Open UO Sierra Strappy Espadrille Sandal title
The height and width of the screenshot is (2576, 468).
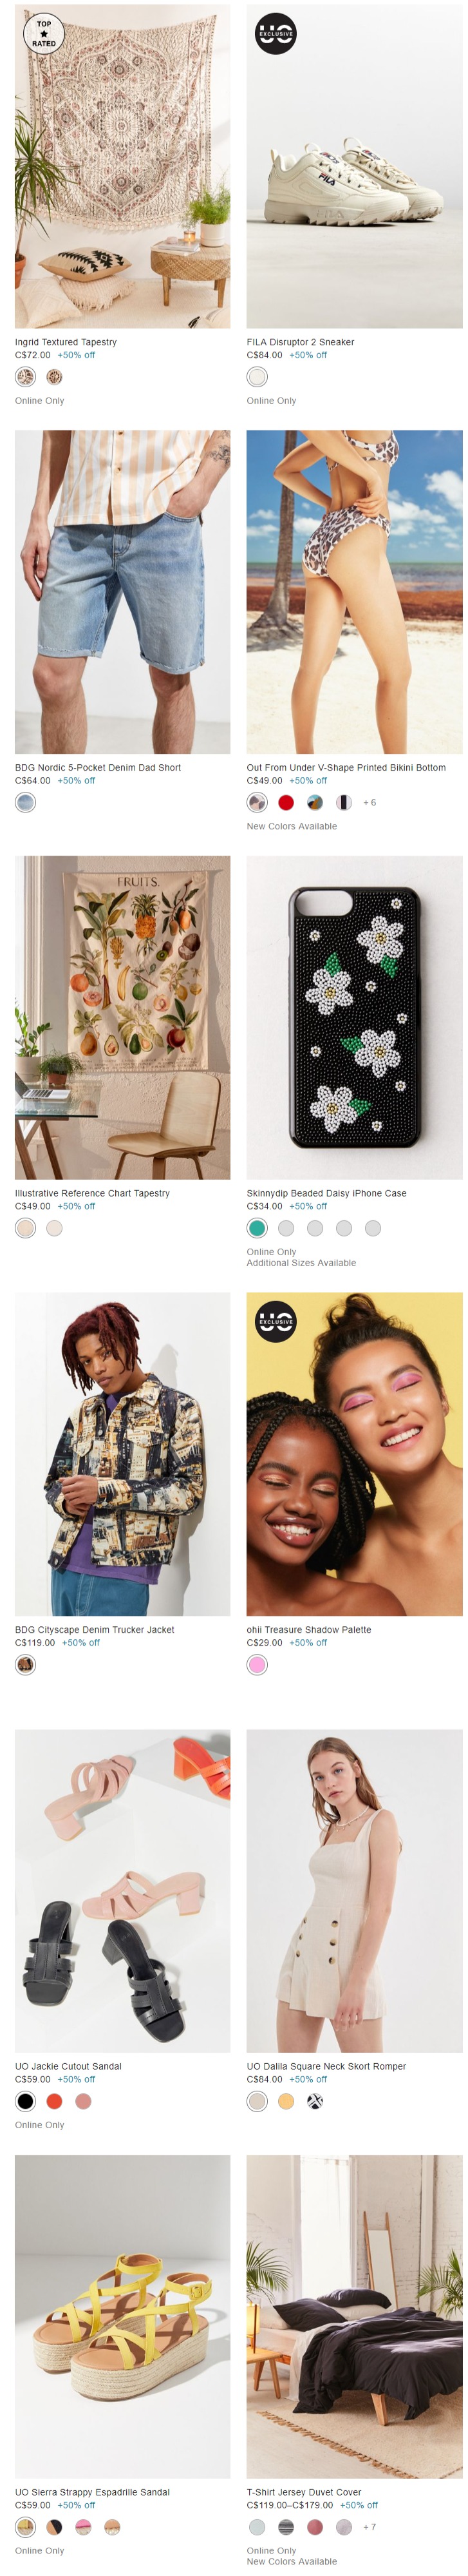point(92,2492)
